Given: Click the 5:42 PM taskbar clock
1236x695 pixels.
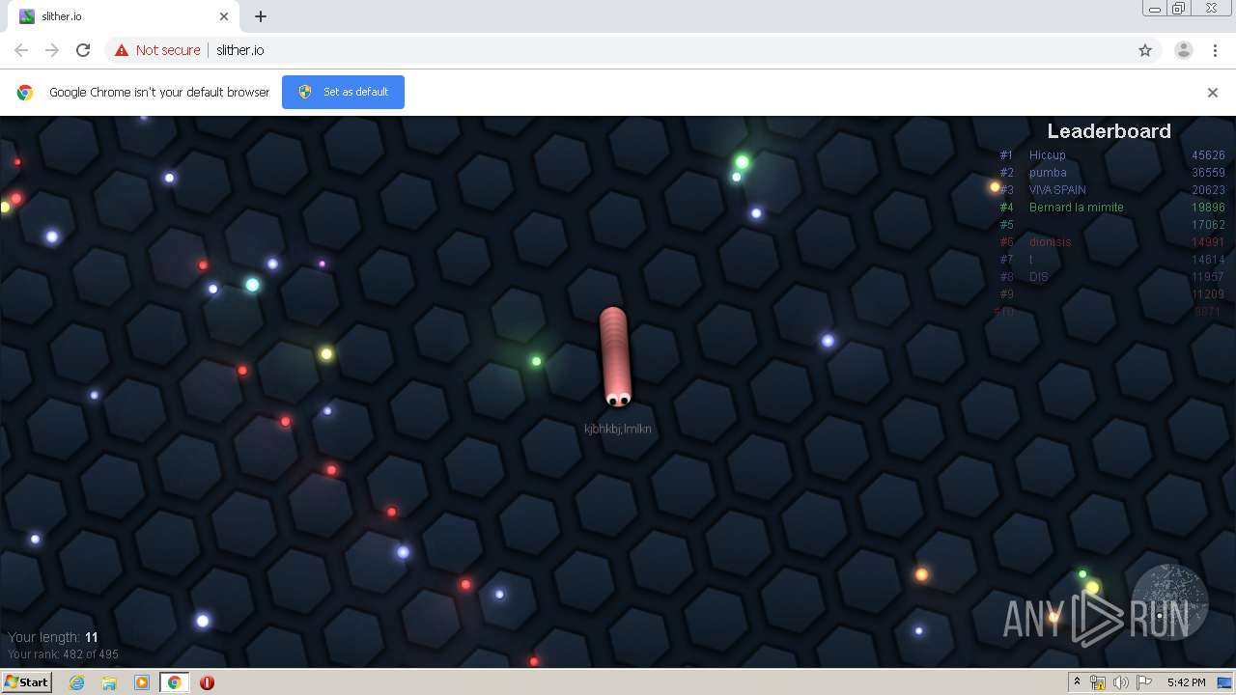Looking at the screenshot, I should (1186, 682).
